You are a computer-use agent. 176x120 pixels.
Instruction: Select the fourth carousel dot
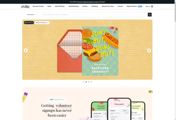point(91,82)
